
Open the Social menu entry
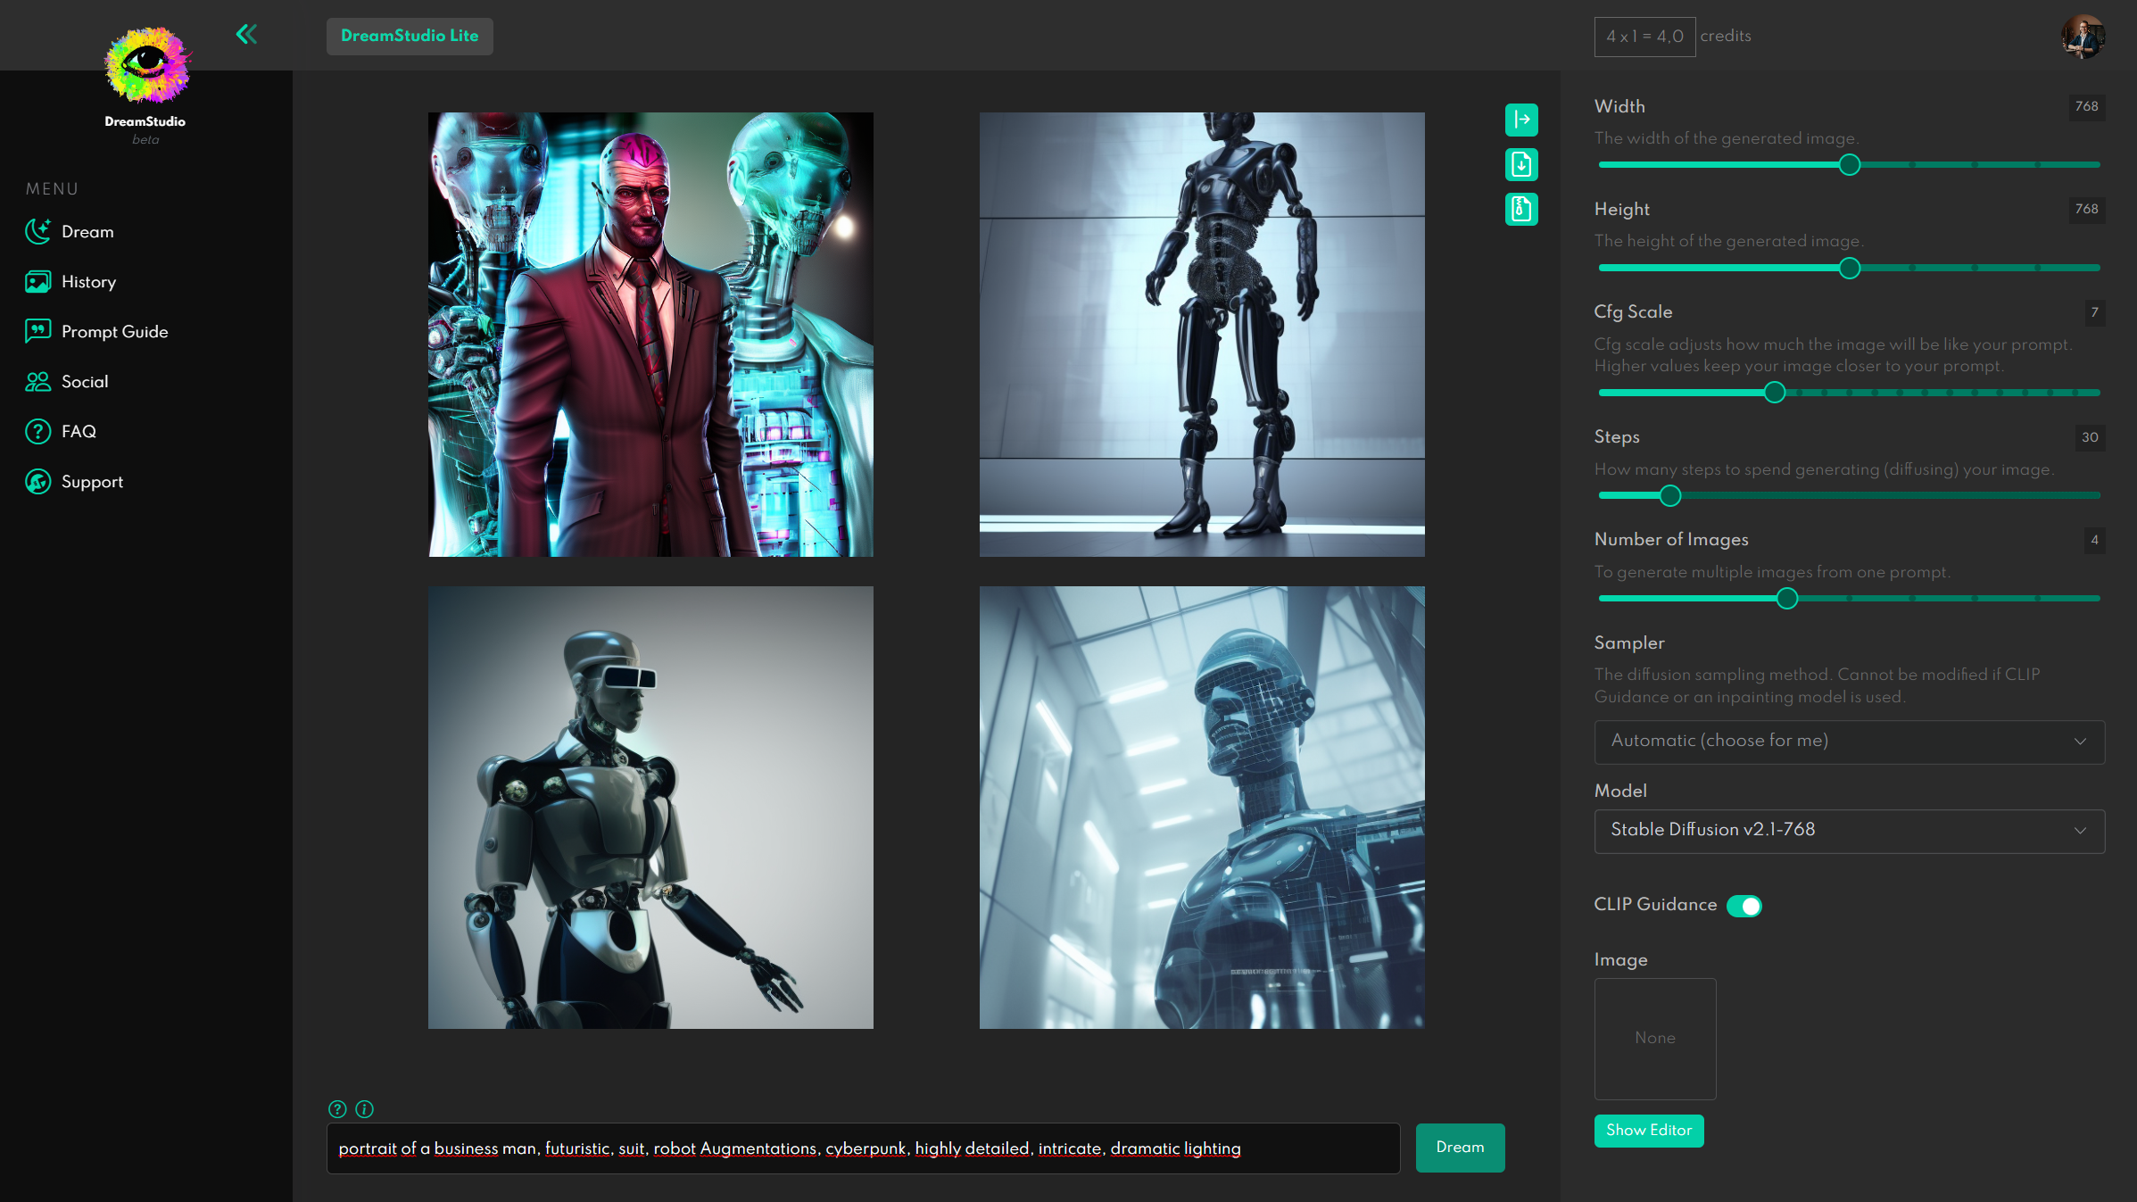coord(85,382)
